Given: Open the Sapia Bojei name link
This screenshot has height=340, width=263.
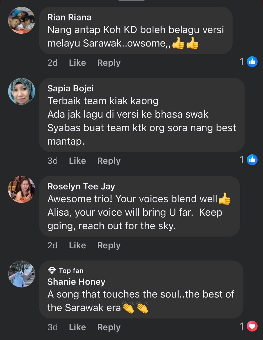Looking at the screenshot, I should pyautogui.click(x=70, y=88).
